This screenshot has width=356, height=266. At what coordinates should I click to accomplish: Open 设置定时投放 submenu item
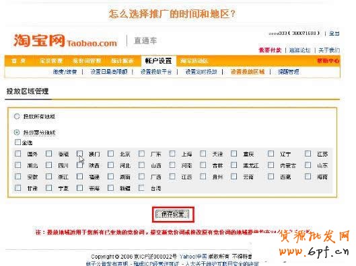[201, 72]
